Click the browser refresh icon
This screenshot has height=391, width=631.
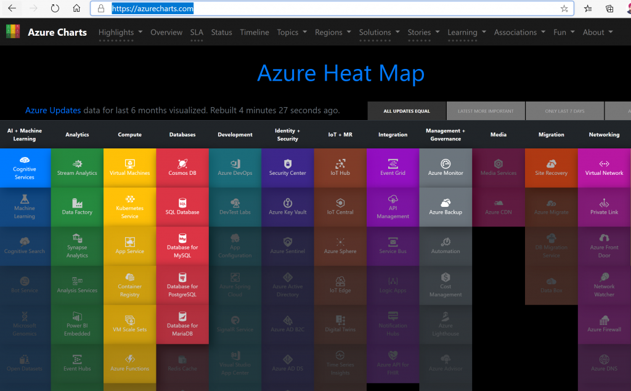[x=55, y=9]
